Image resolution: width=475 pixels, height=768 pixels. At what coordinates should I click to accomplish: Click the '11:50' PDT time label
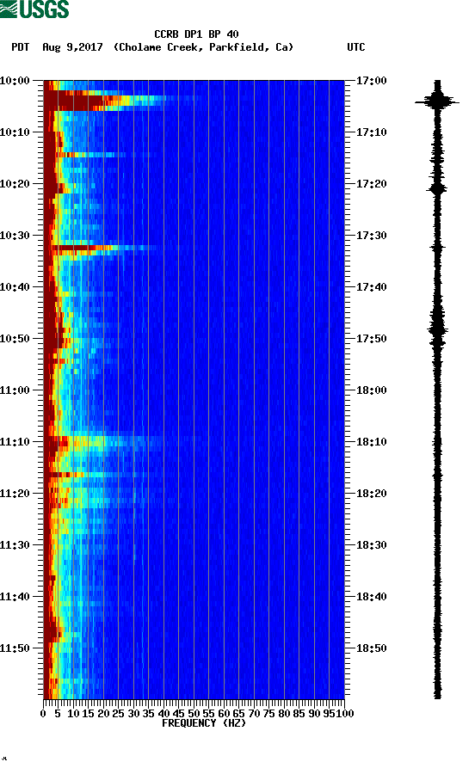(15, 648)
